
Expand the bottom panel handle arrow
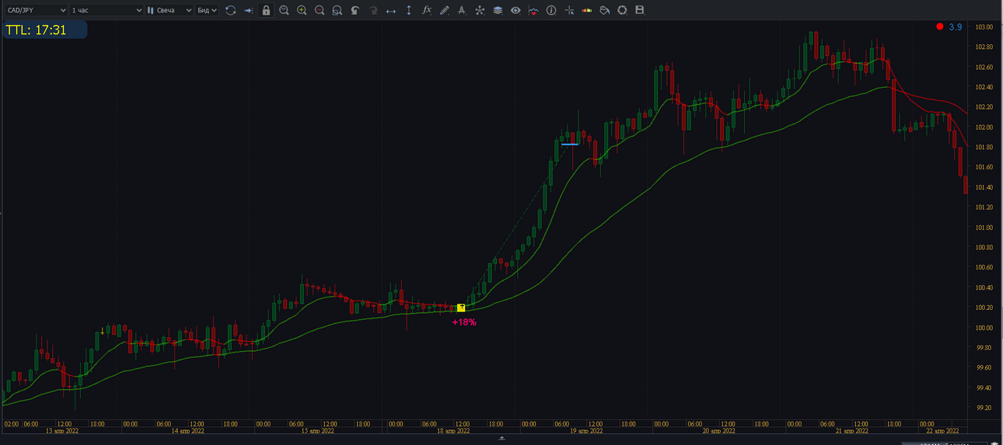point(501,439)
